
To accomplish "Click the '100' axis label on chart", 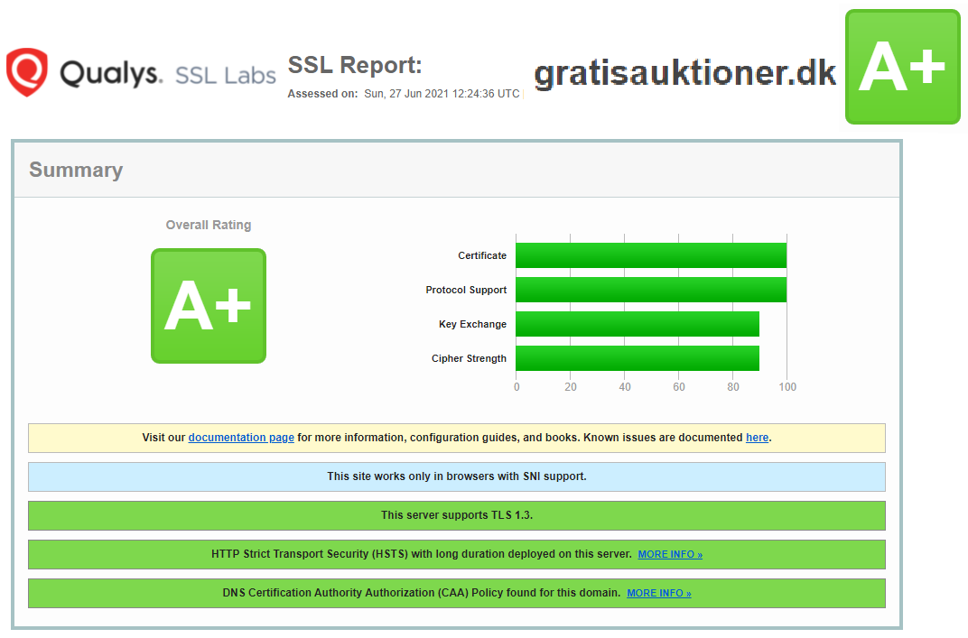I will pos(787,387).
